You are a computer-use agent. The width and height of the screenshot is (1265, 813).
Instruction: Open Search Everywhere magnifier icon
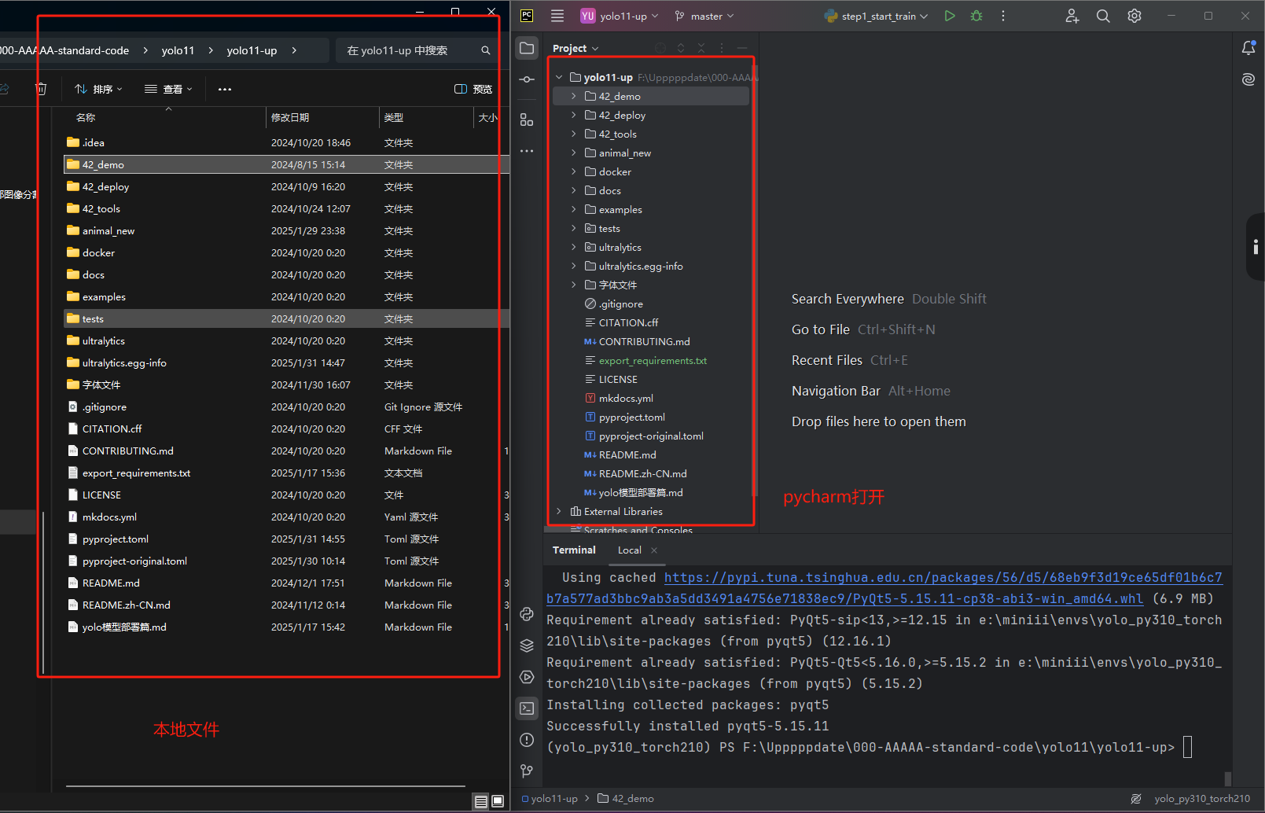[1103, 16]
